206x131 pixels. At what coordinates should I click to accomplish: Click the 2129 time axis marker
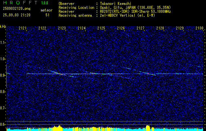[x=180, y=28]
